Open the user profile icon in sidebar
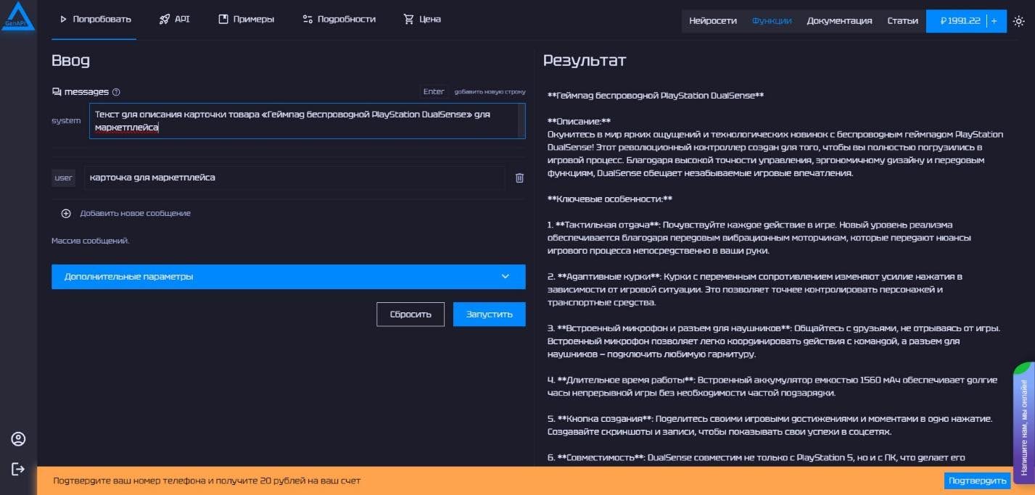The height and width of the screenshot is (495, 1035). click(18, 439)
